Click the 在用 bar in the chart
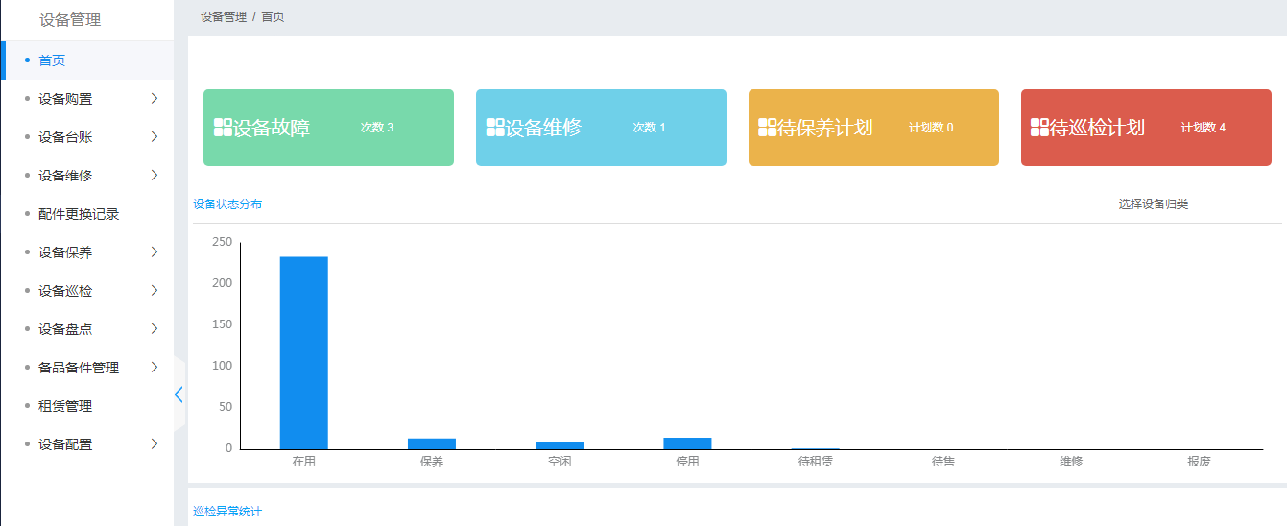Image resolution: width=1287 pixels, height=526 pixels. click(x=303, y=352)
